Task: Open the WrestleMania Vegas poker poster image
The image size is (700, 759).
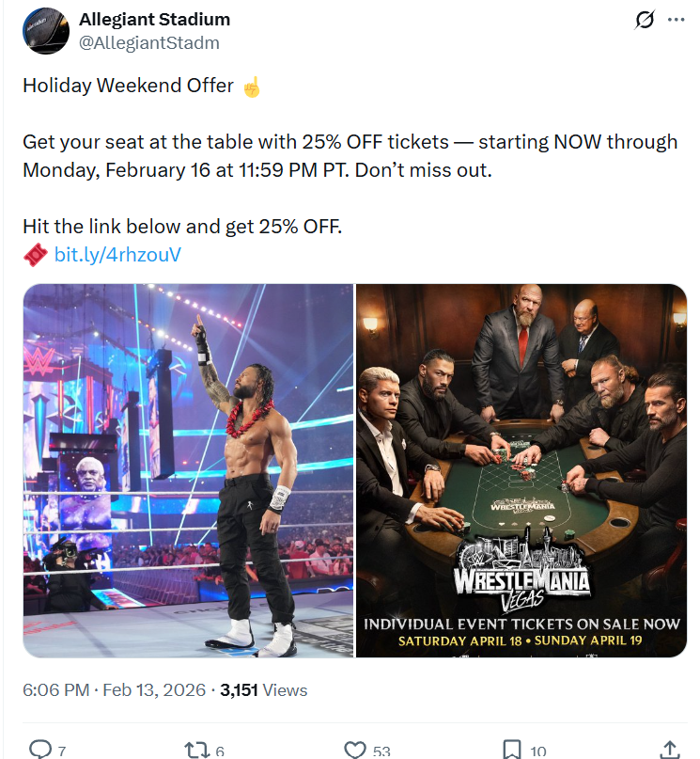Action: (x=521, y=470)
